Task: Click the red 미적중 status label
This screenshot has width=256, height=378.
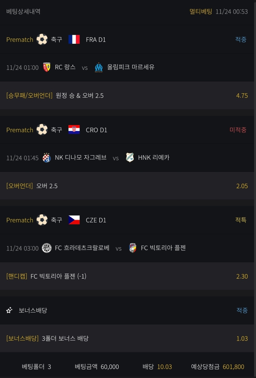Action: click(x=238, y=130)
